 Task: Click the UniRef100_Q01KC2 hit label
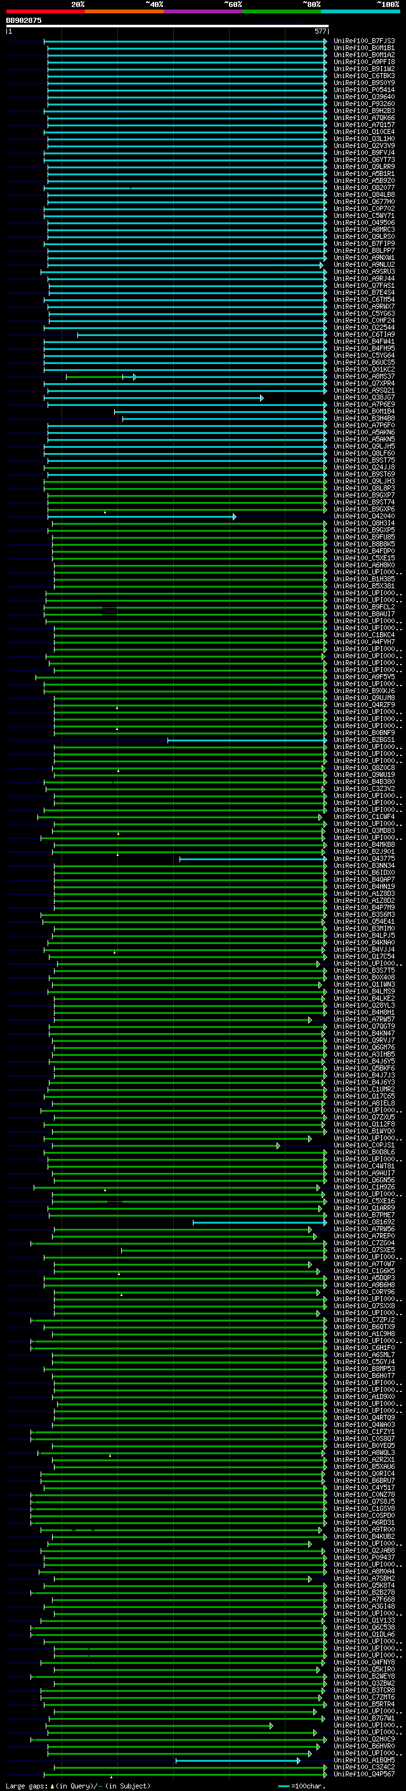[363, 369]
